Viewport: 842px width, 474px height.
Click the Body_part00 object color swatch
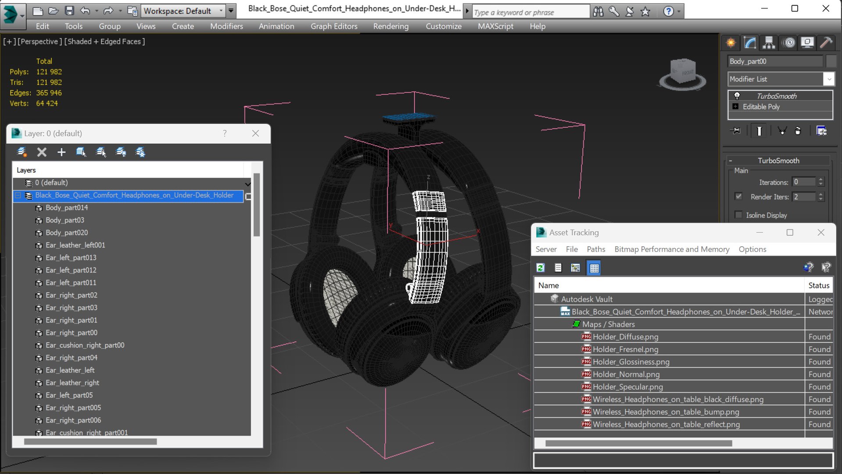[x=831, y=61]
